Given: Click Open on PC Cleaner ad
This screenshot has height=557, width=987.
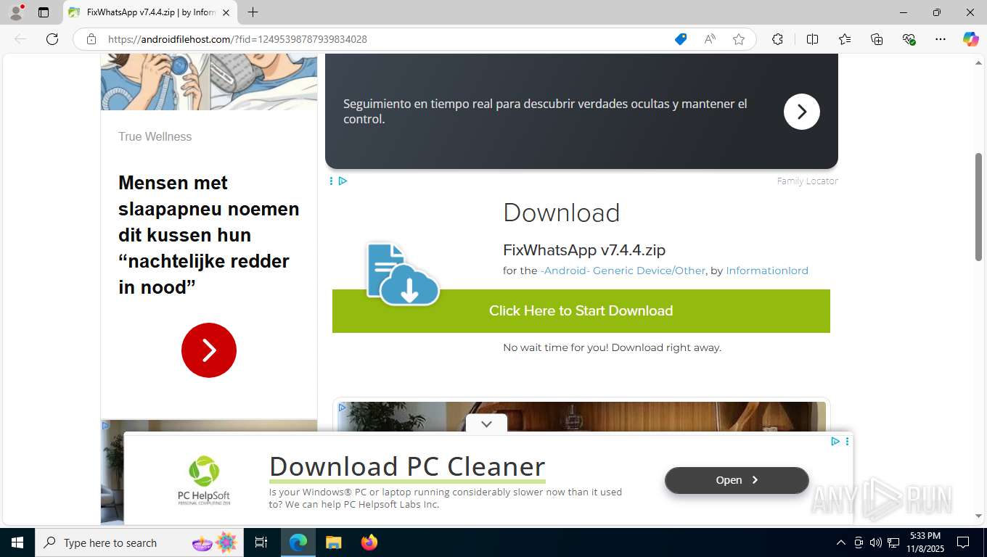Looking at the screenshot, I should click(x=737, y=480).
